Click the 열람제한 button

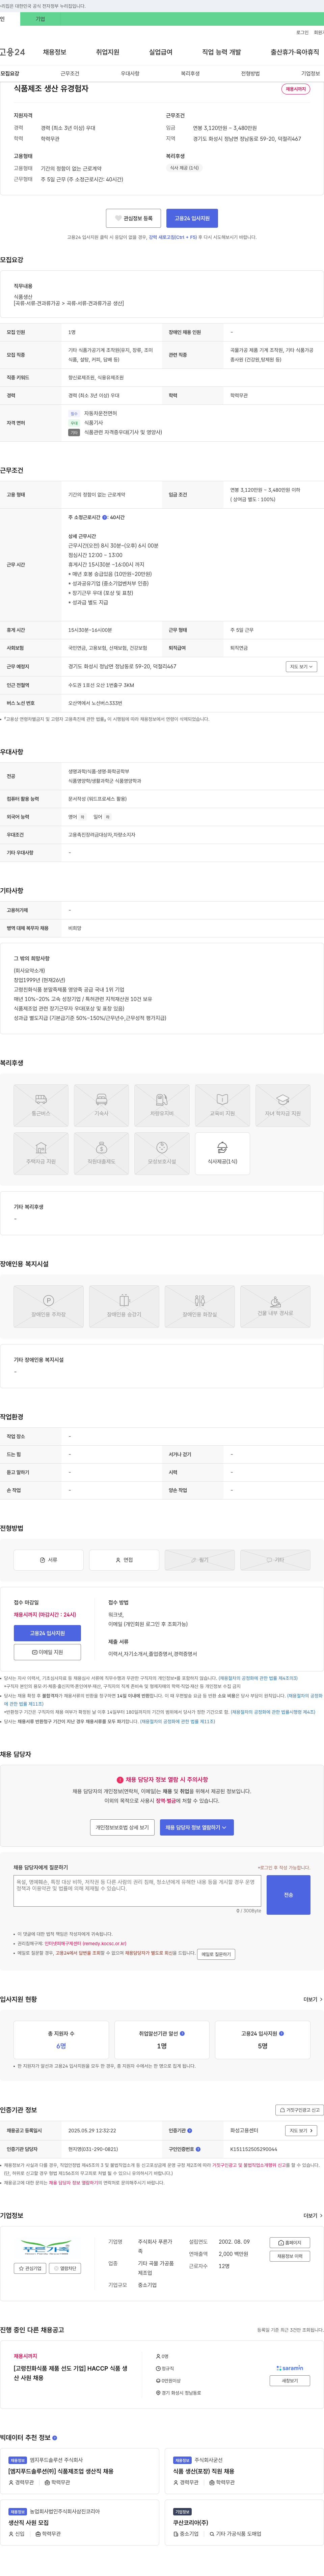pyautogui.click(x=65, y=2268)
